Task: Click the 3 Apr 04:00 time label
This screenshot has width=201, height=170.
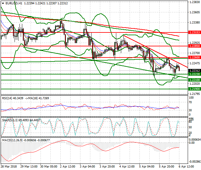Action: (x=88, y=167)
